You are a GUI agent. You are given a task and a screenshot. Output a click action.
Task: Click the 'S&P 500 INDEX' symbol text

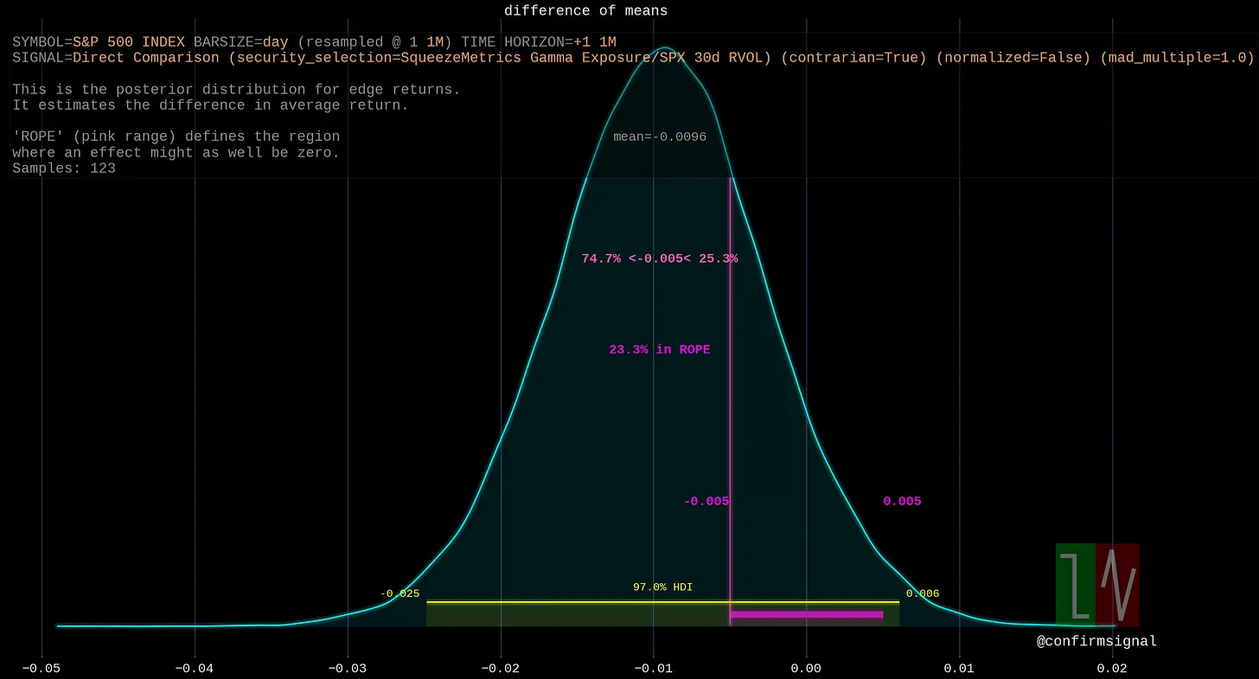point(129,41)
